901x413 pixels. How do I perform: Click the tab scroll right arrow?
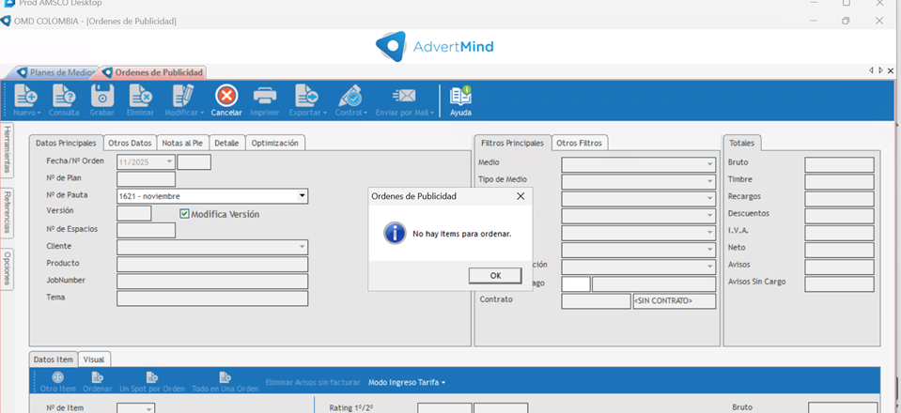(x=881, y=70)
